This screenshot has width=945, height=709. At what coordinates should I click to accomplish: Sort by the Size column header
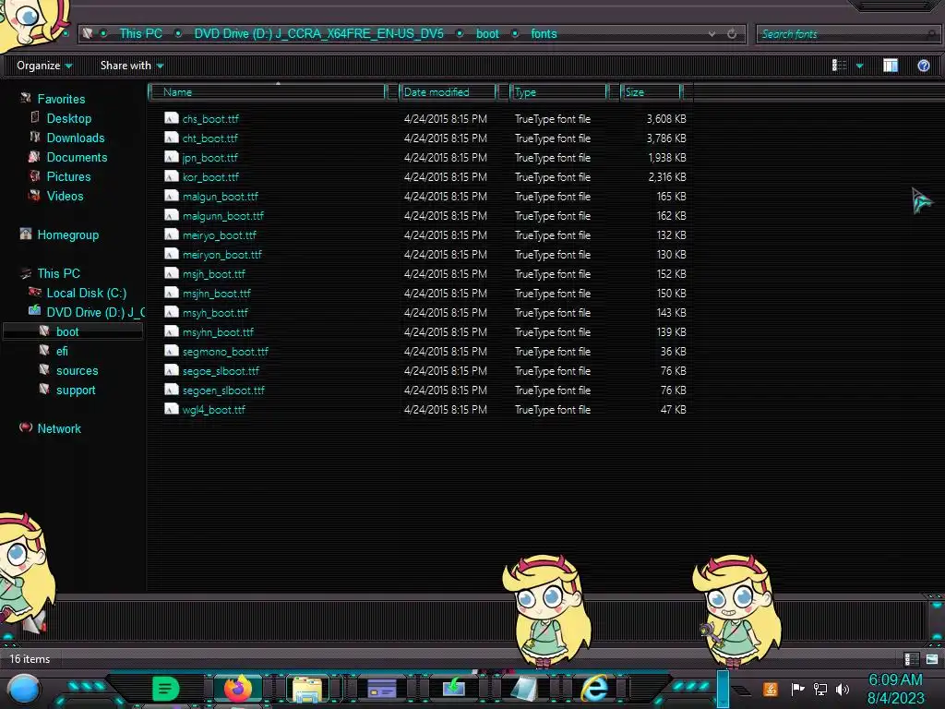click(651, 92)
